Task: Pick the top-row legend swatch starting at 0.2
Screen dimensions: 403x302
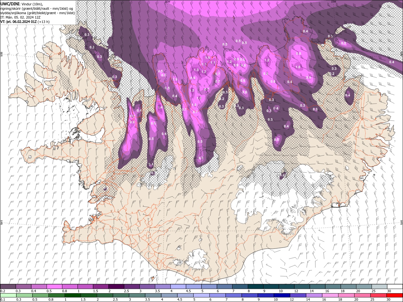Action: pos(8,287)
